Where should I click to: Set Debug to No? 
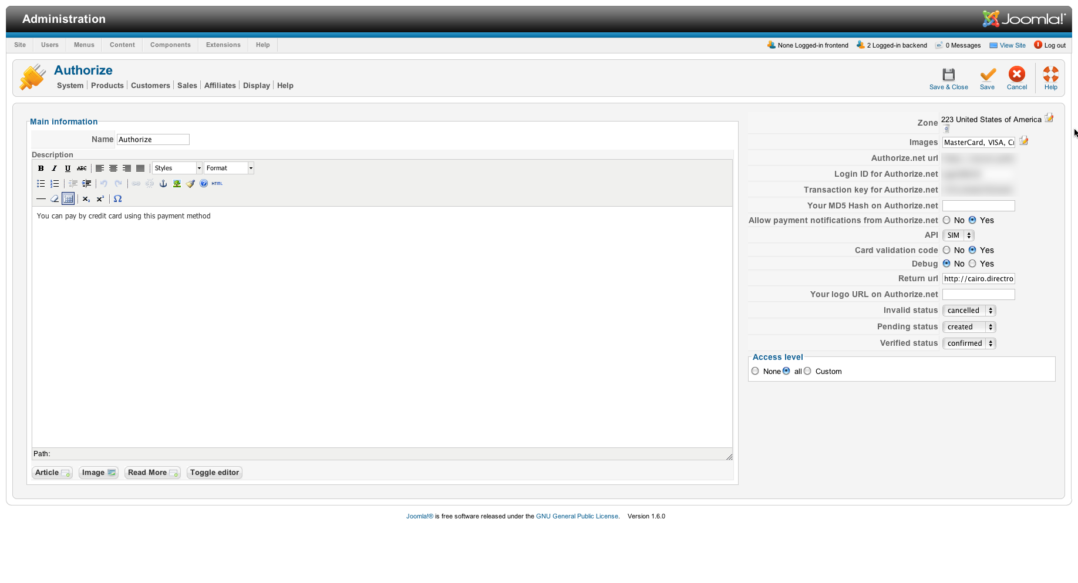[x=946, y=264]
